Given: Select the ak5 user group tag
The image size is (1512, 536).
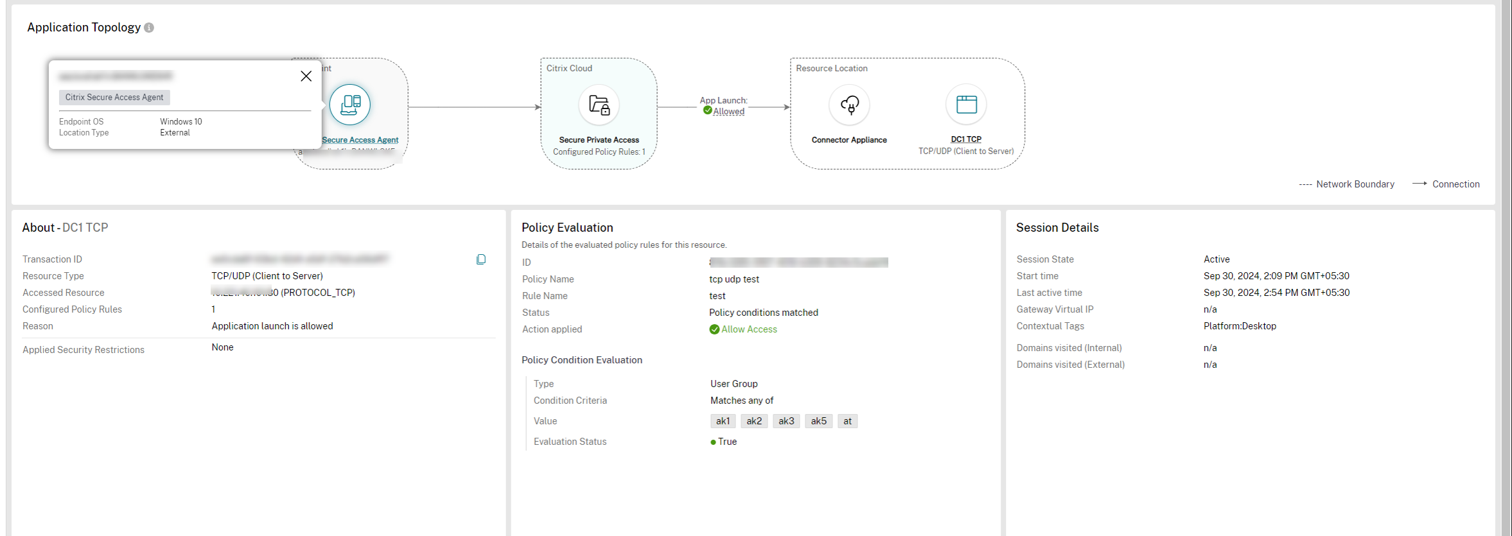Looking at the screenshot, I should tap(818, 421).
